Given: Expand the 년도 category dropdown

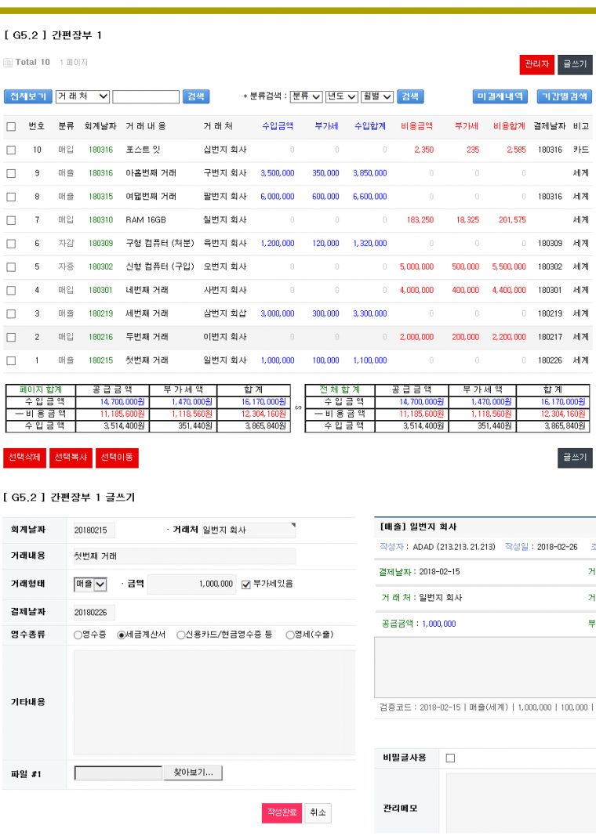Looking at the screenshot, I should pyautogui.click(x=342, y=96).
